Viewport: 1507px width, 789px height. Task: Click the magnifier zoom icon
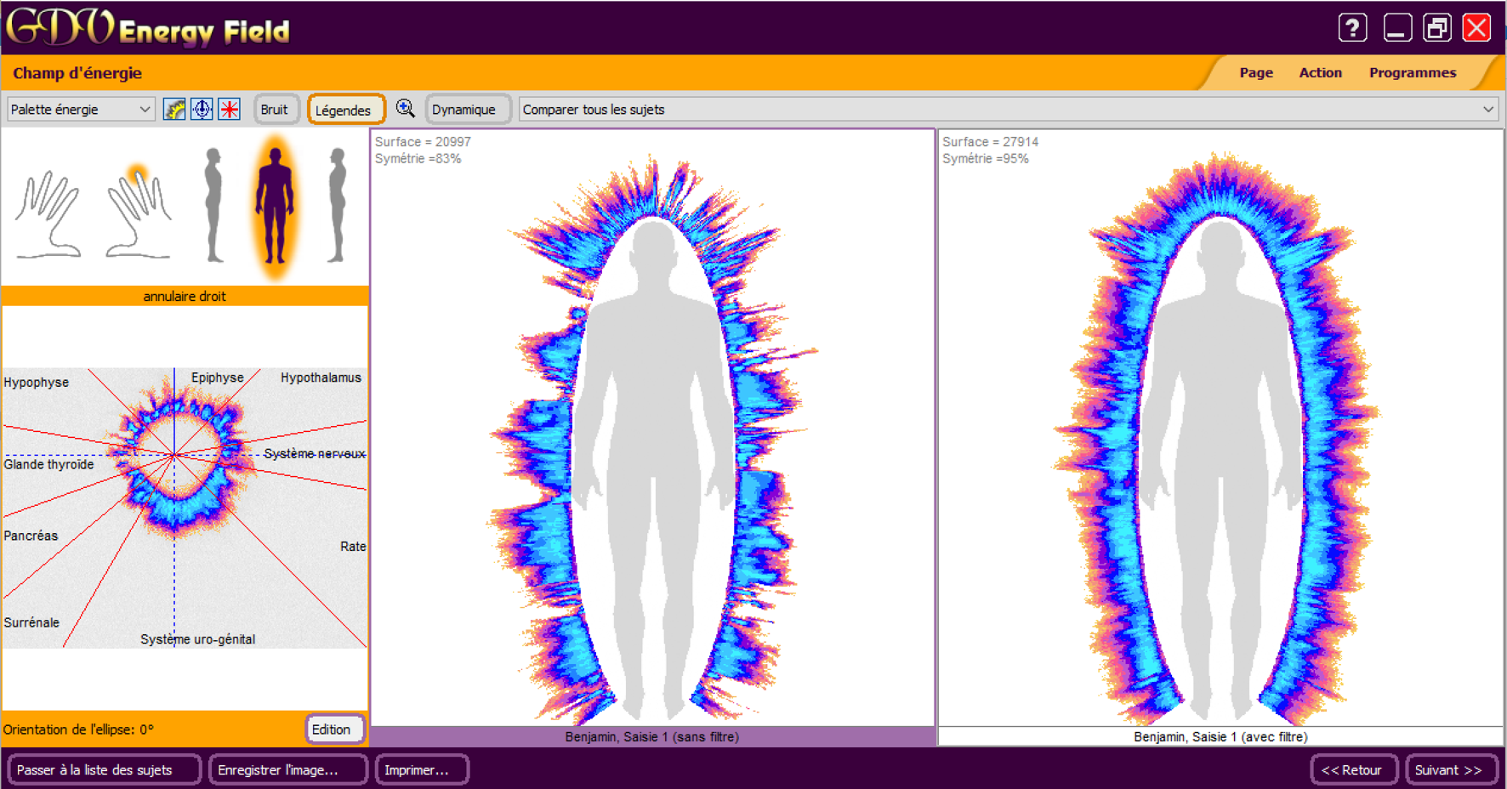[x=406, y=109]
